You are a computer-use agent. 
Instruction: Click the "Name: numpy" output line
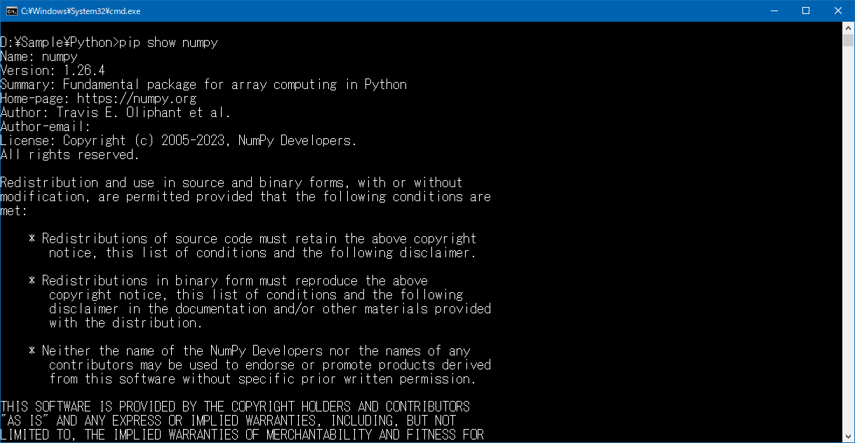point(39,57)
